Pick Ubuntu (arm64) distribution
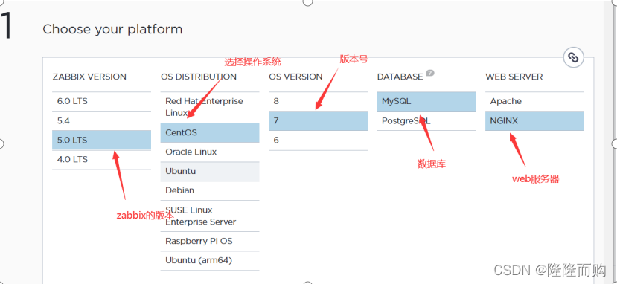 tap(210, 260)
